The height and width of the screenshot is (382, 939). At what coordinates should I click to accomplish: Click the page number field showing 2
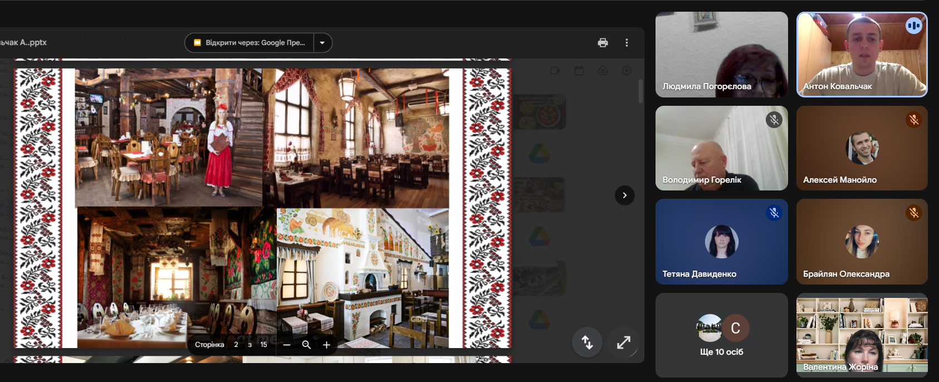[x=236, y=345]
